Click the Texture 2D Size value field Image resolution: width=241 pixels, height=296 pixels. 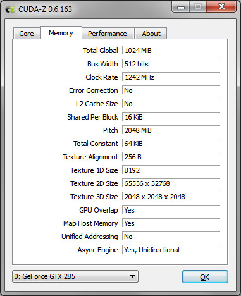171,183
